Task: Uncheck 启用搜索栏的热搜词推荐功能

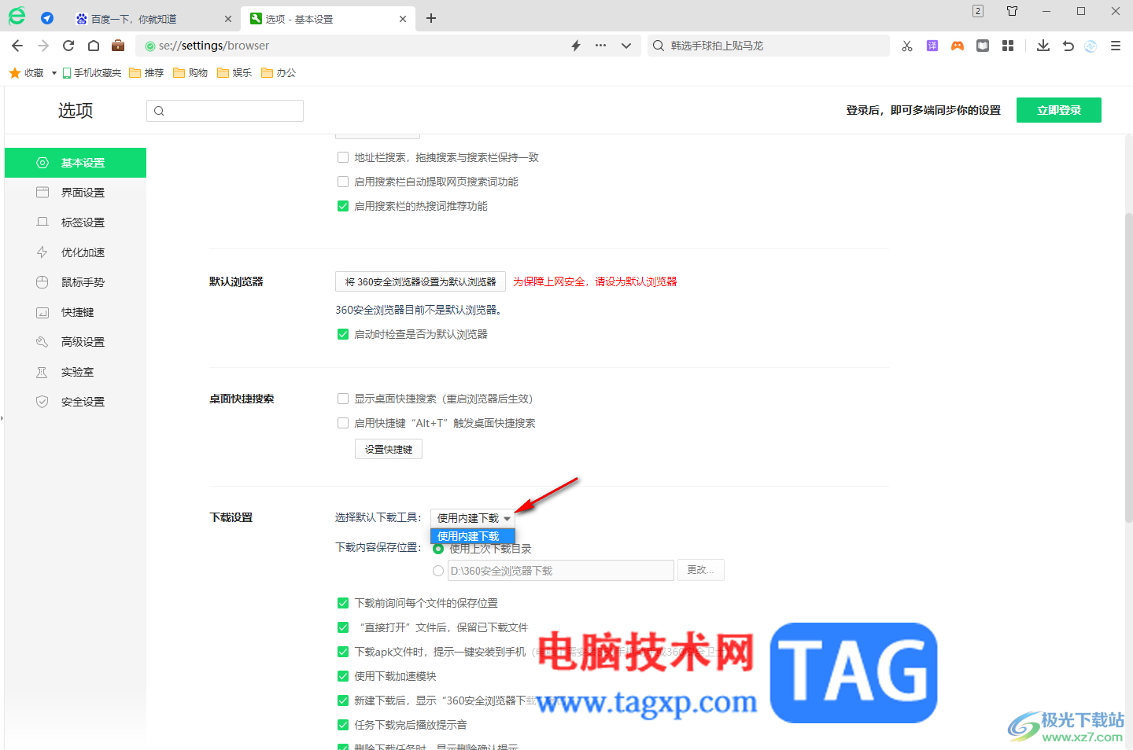Action: [343, 206]
